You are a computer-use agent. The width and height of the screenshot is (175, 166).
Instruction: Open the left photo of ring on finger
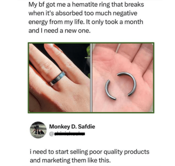coord(60,78)
